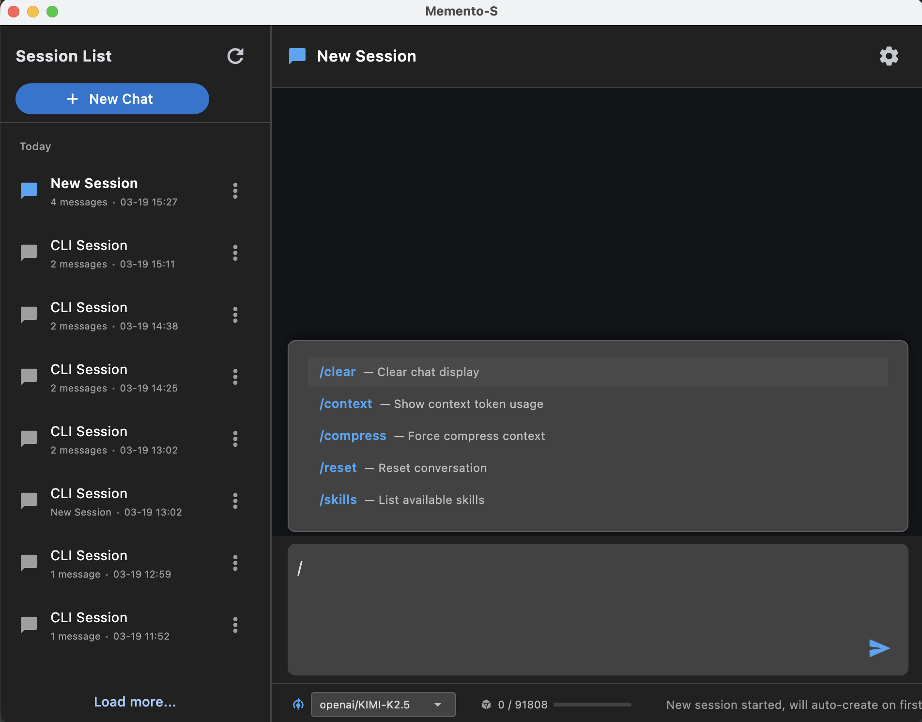This screenshot has width=922, height=722.
Task: Click the chat bubble icon on New Session entry
Action: pyautogui.click(x=29, y=190)
